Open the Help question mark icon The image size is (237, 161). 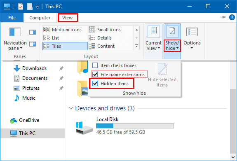[x=232, y=17]
